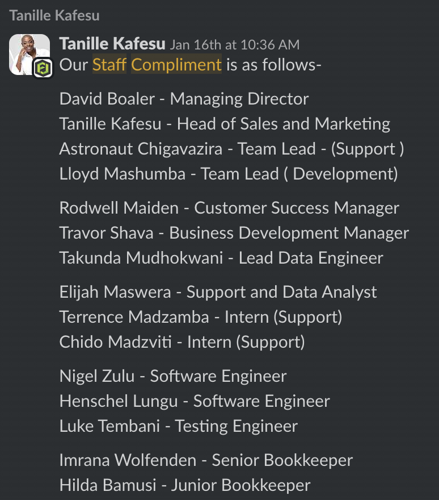Click the Lloyd Mashumba Team Lead line
Viewport: 439px width, 500px height.
[x=229, y=174]
